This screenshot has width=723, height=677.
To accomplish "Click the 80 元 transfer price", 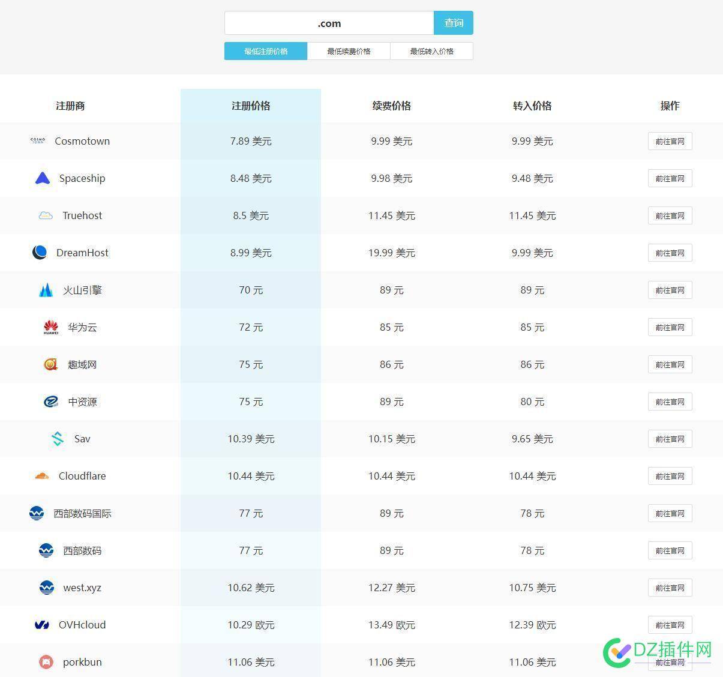I will [532, 402].
